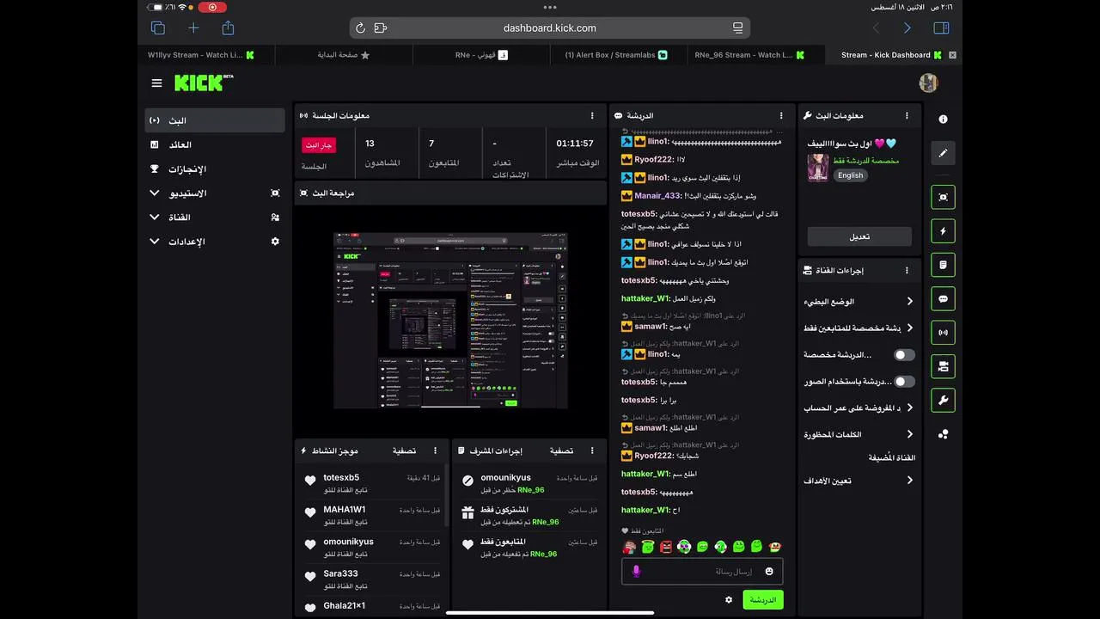The image size is (1100, 619).
Task: Switch to صفحة البداية browser tab
Action: coord(344,55)
